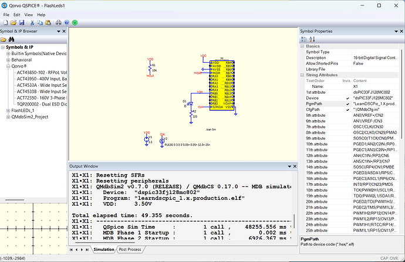Open Output Window panel dropdown arrow
The height and width of the screenshot is (262, 405).
tap(289, 166)
